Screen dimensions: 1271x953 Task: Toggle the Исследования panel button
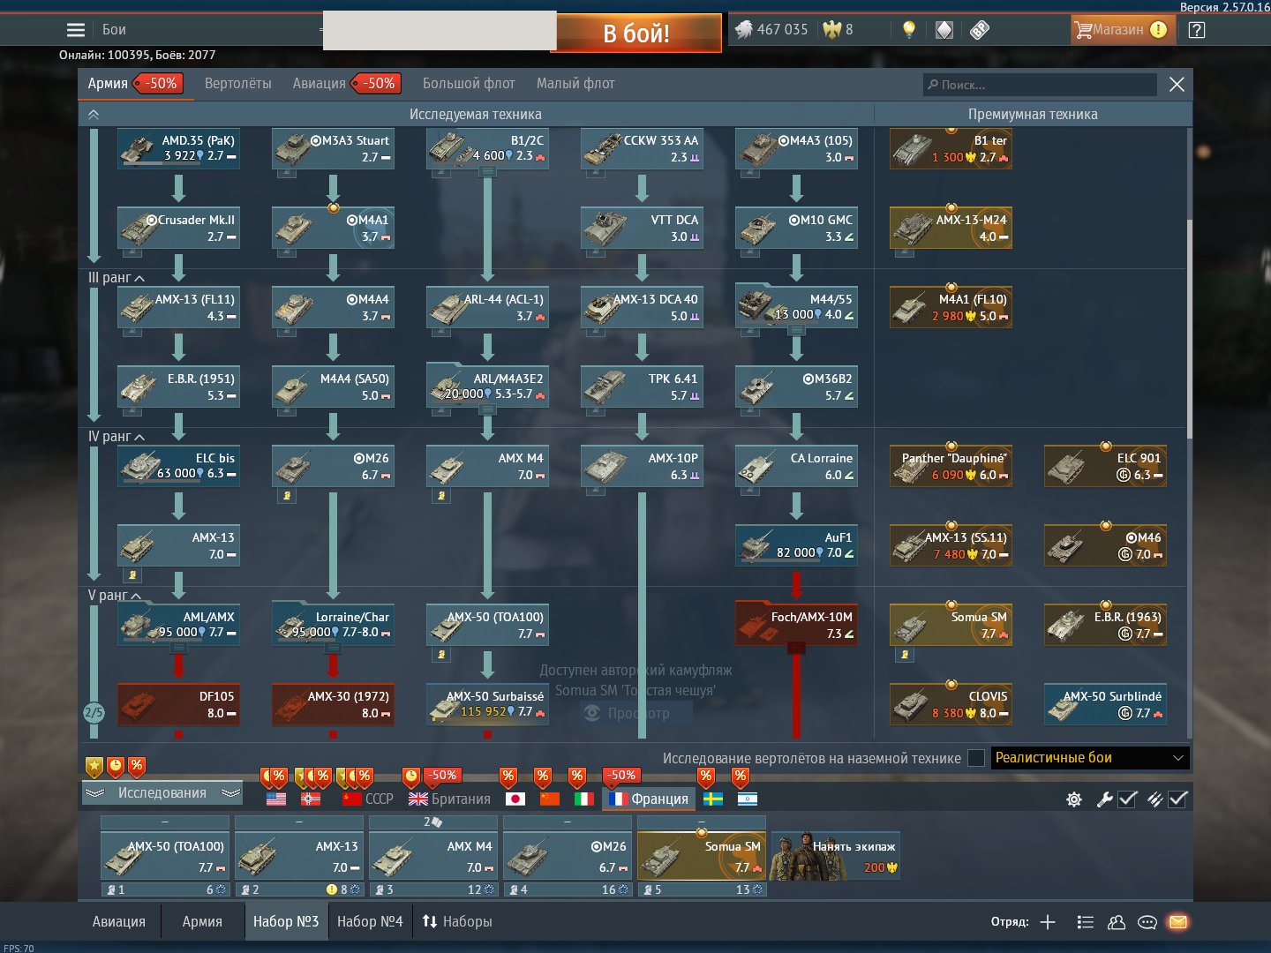[x=162, y=793]
